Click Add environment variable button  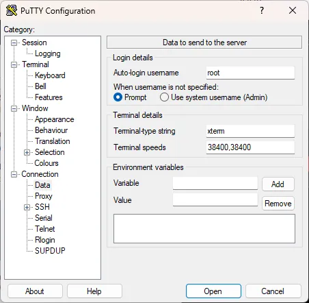click(x=278, y=184)
